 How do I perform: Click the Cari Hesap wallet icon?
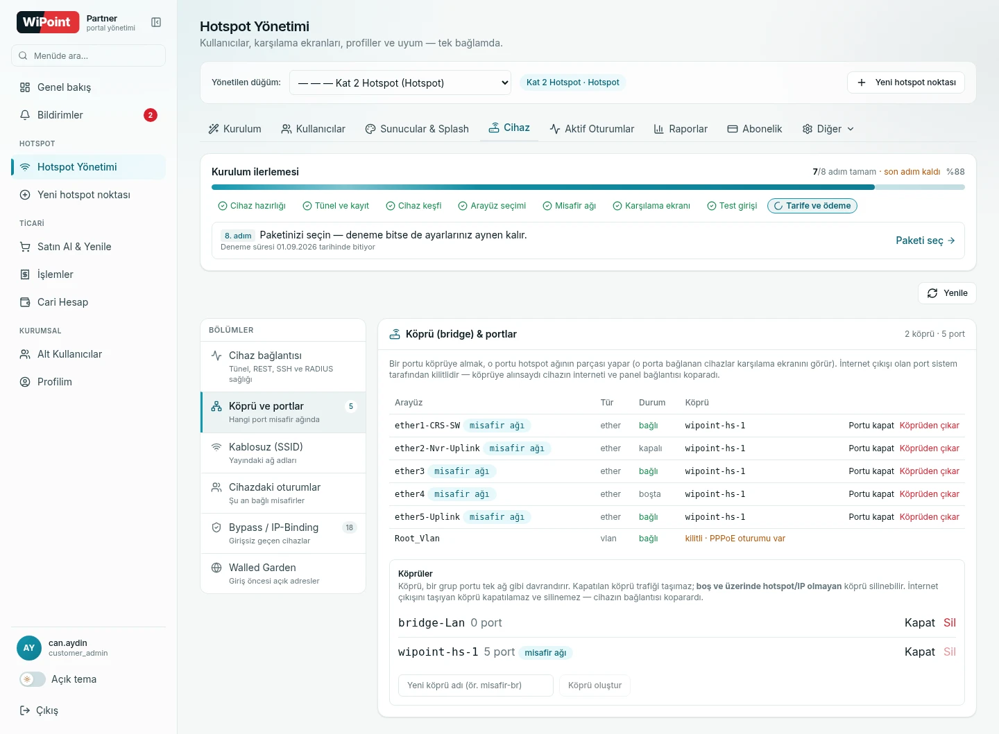(x=25, y=302)
